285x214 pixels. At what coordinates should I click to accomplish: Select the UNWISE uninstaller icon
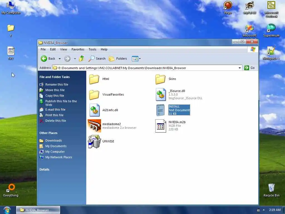tap(94, 141)
